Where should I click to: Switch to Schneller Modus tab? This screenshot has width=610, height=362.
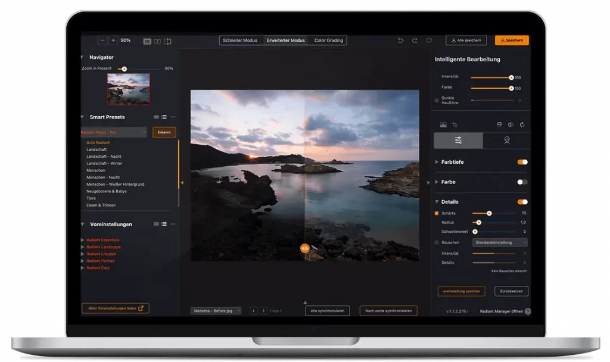(240, 40)
